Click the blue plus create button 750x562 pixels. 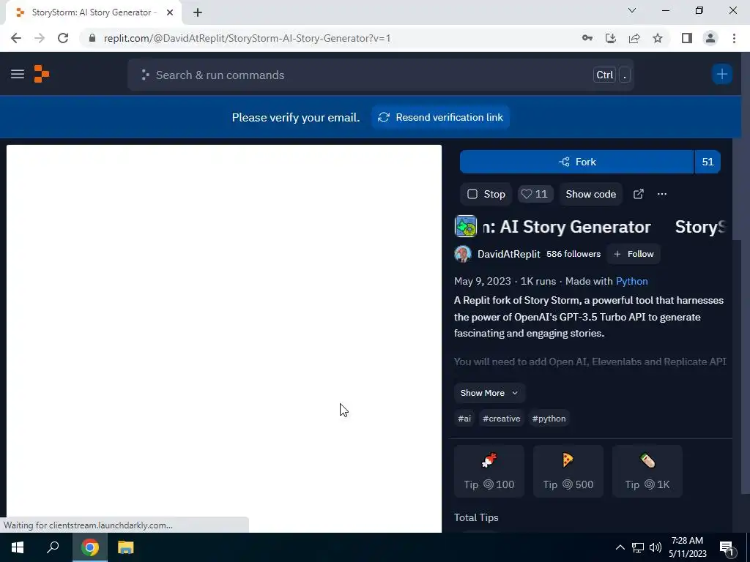pyautogui.click(x=721, y=74)
